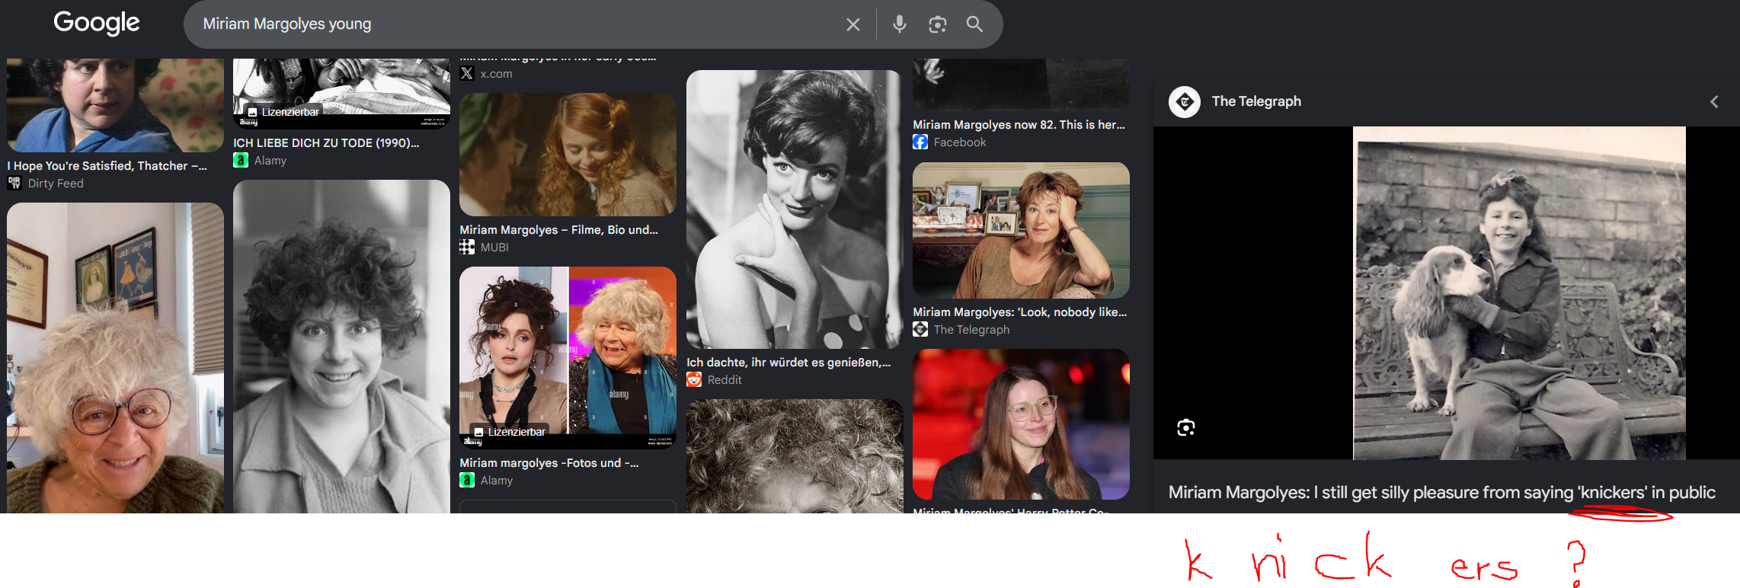Image resolution: width=1740 pixels, height=588 pixels.
Task: Click the 'x.com' source text
Action: [x=496, y=74]
